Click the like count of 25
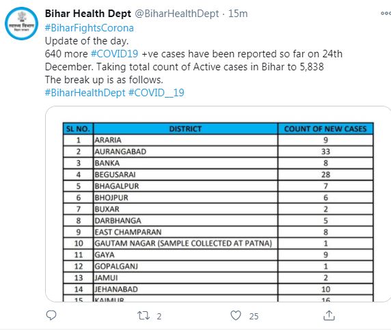This screenshot has height=331, width=391. click(254, 316)
